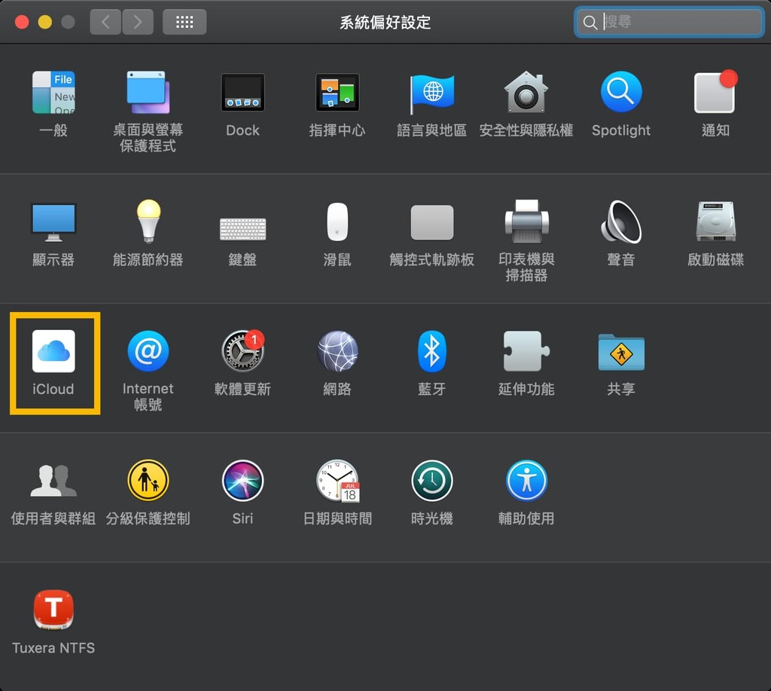
Task: Navigate back with the back arrow
Action: tap(105, 22)
